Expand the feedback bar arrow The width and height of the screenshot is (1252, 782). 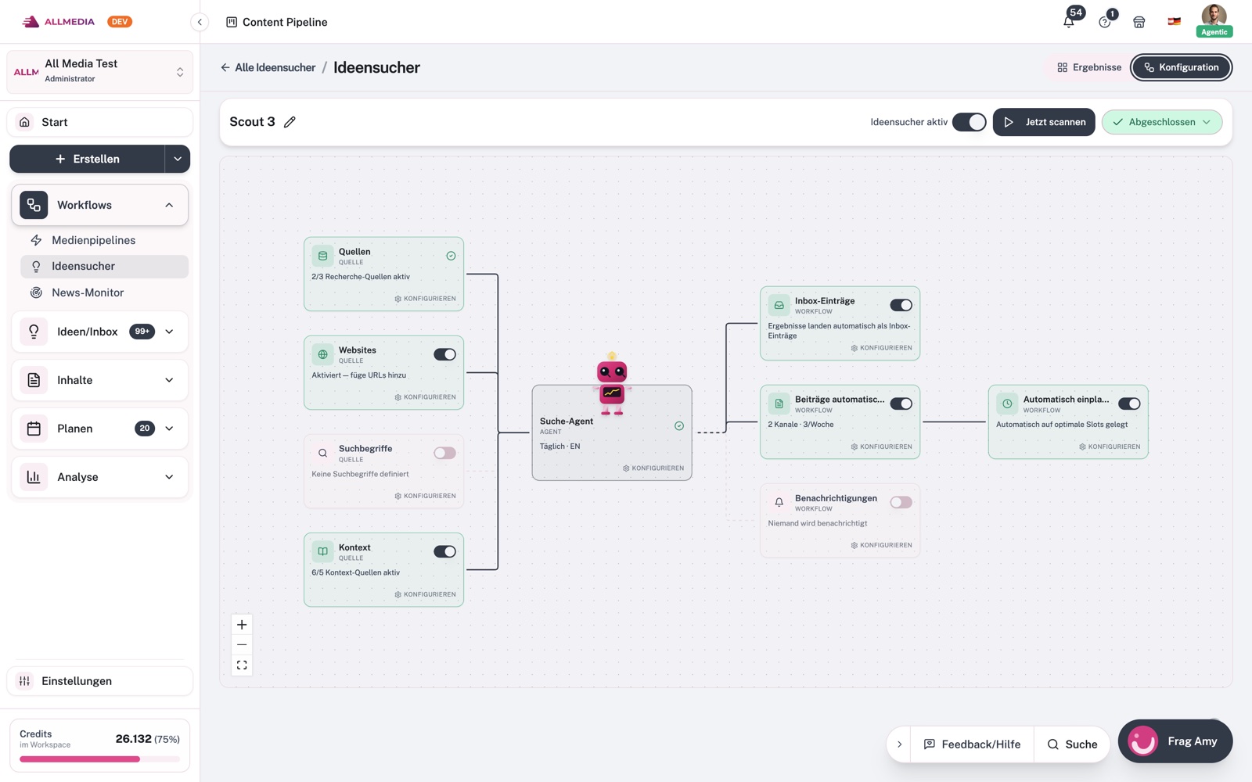point(900,744)
